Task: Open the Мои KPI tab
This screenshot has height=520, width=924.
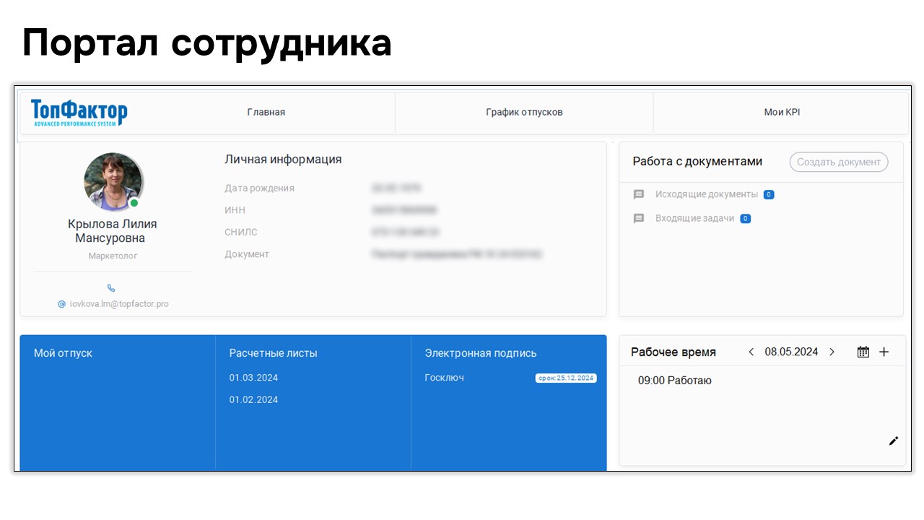Action: click(x=782, y=112)
